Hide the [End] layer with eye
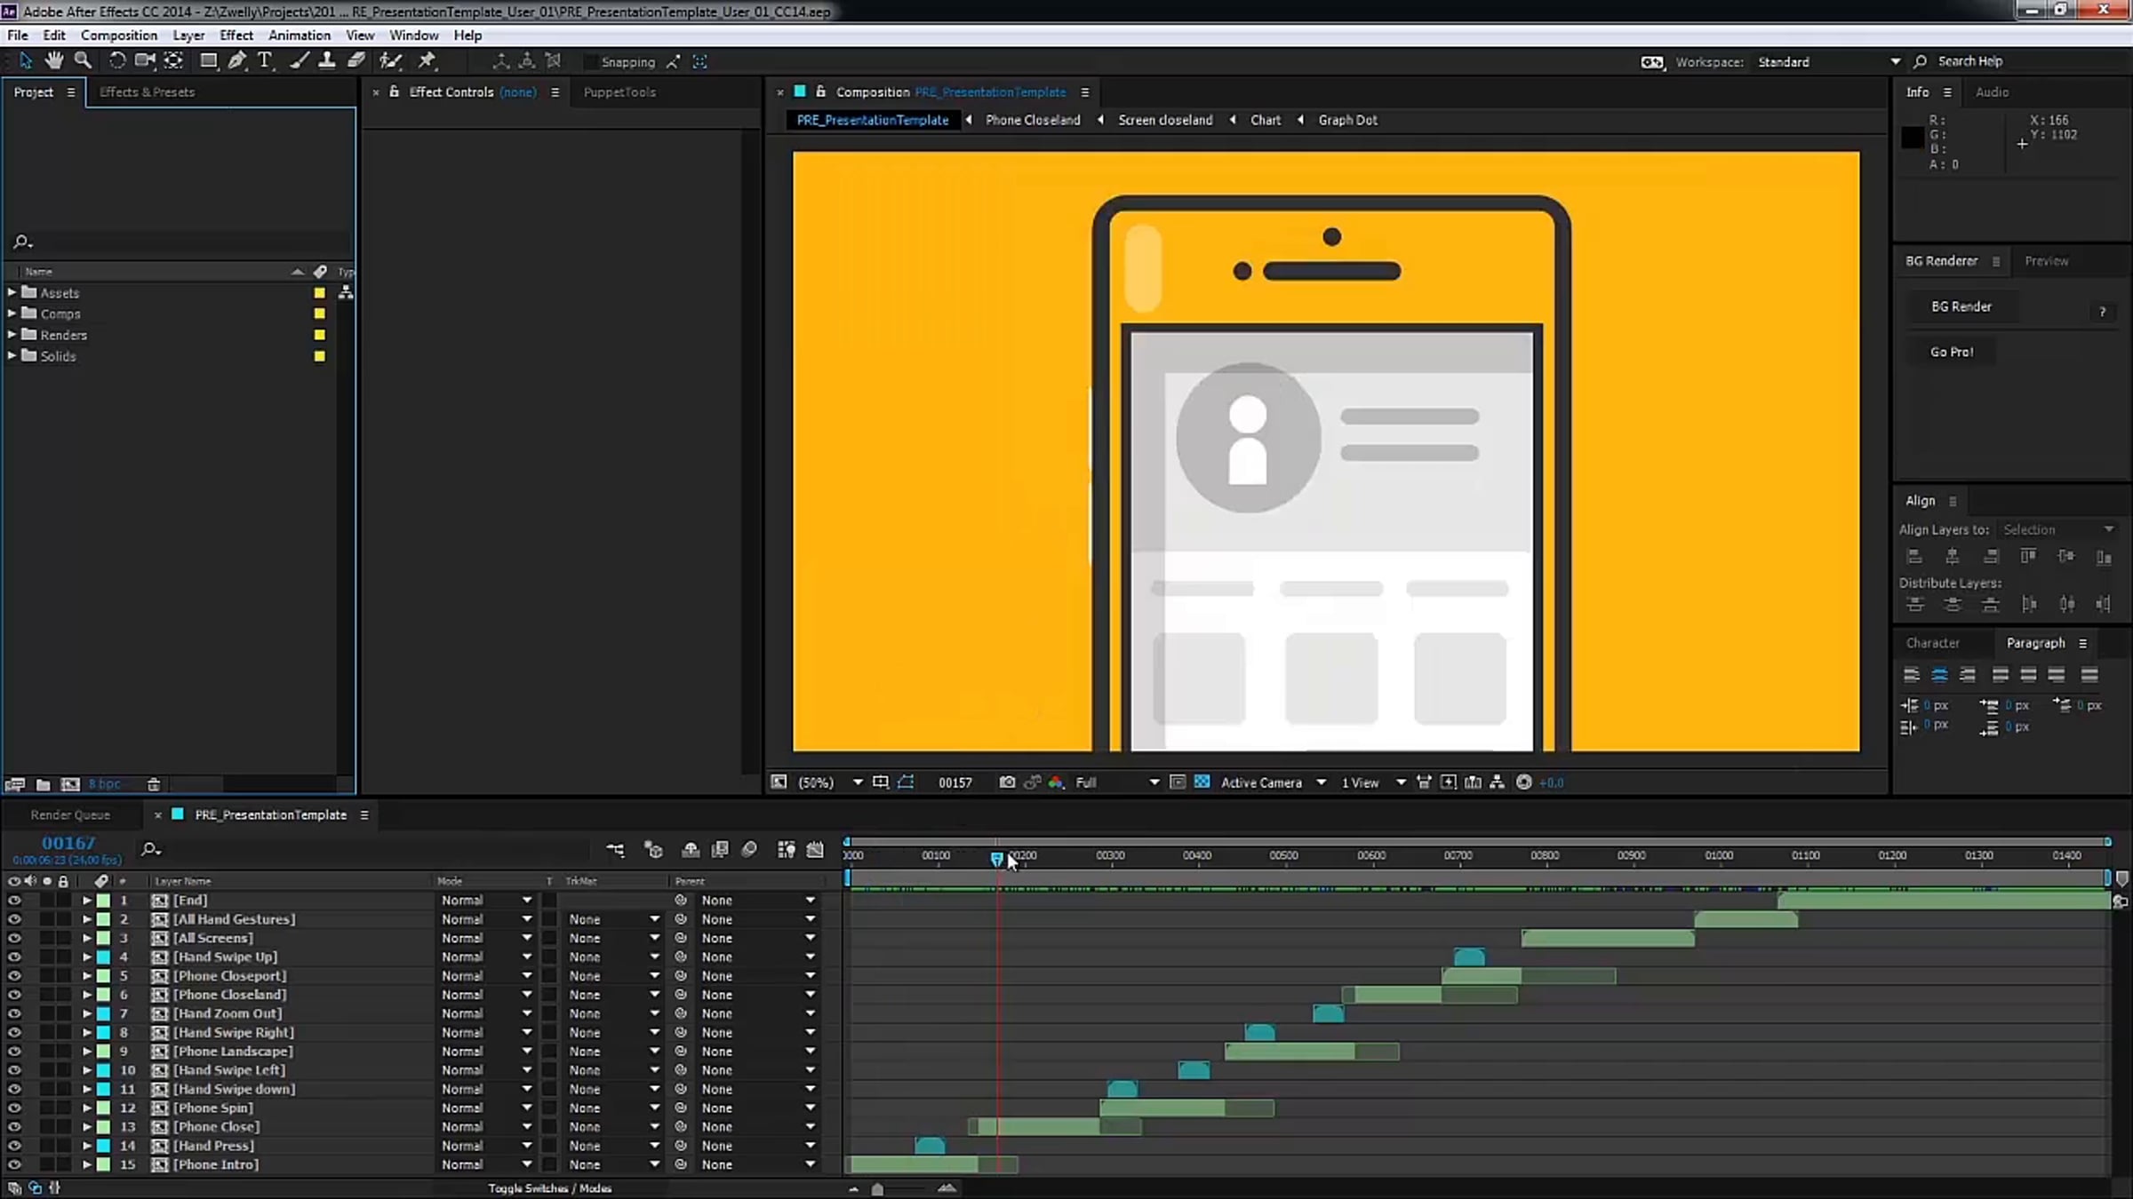The image size is (2133, 1199). [x=14, y=900]
